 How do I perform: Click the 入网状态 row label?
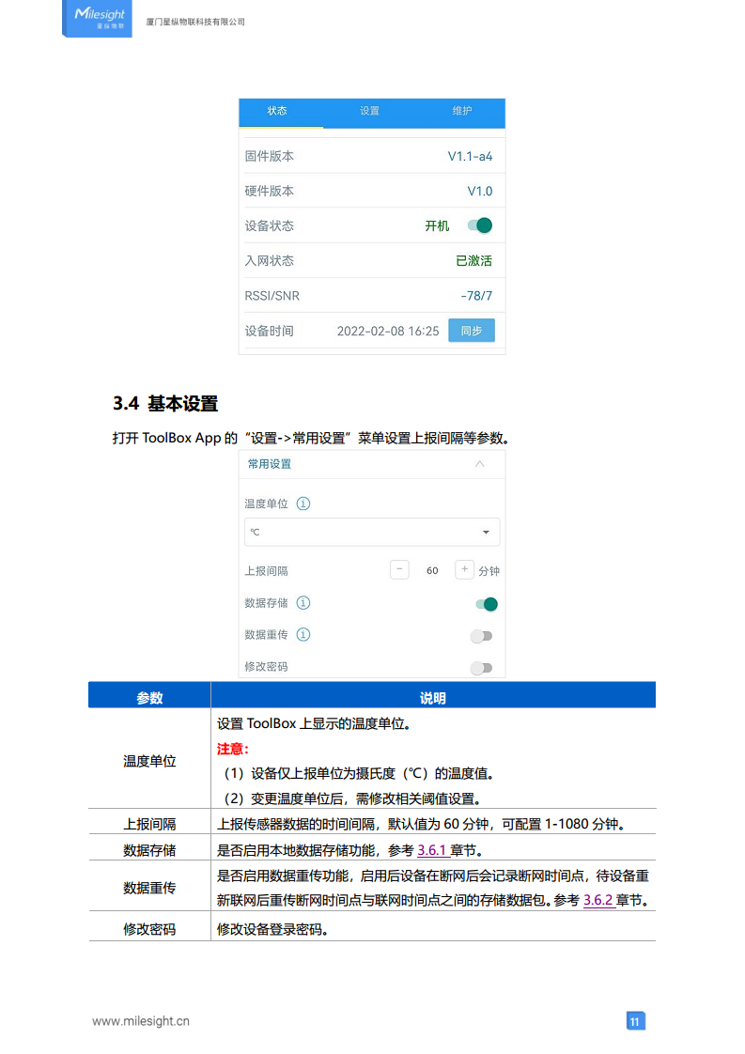(270, 261)
